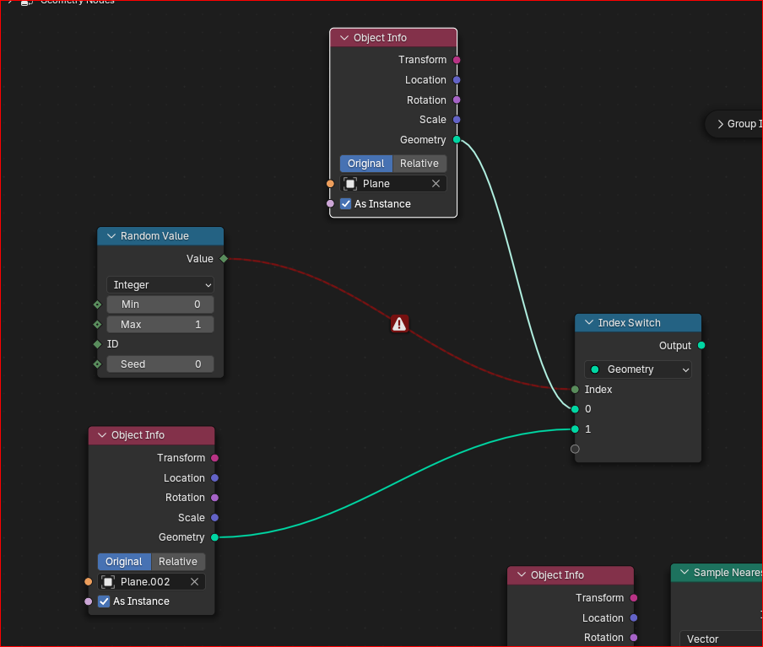763x647 pixels.
Task: Collapse the bottom Object Info node
Action: coord(522,574)
